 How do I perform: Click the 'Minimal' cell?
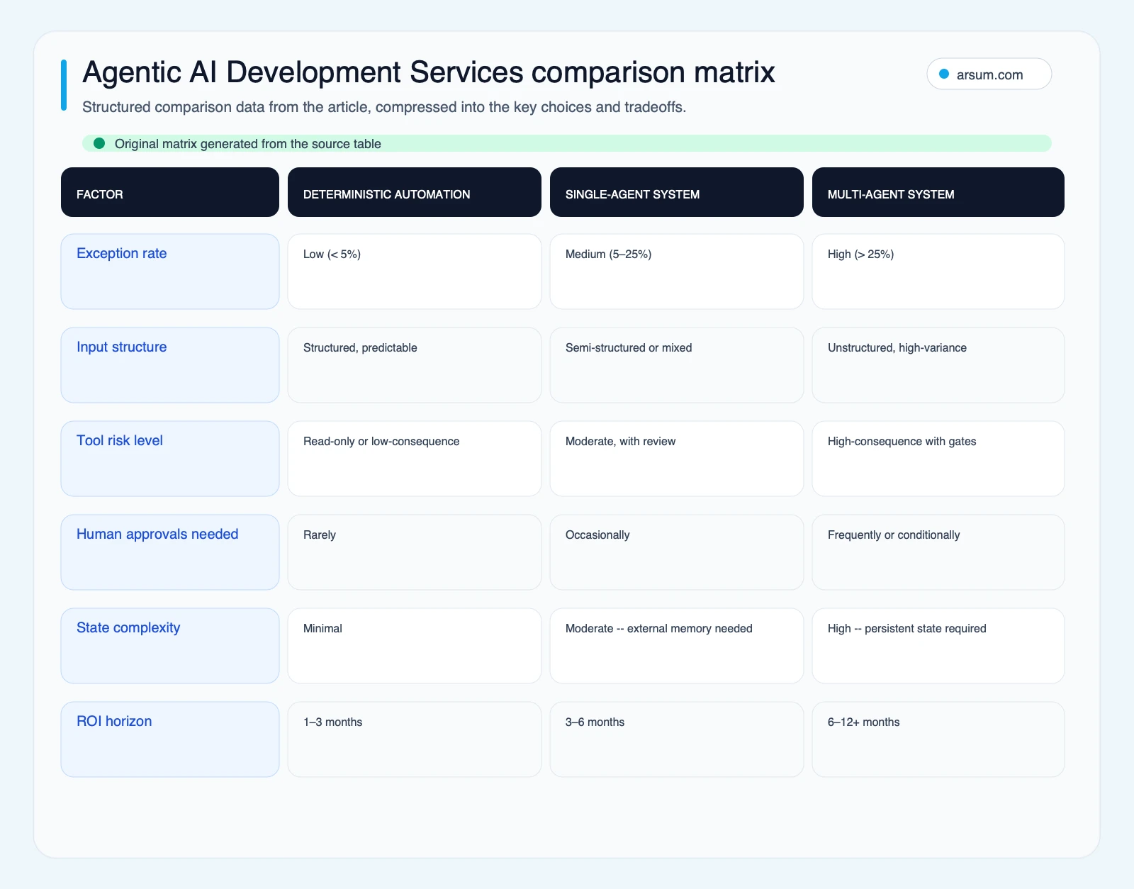click(x=415, y=646)
